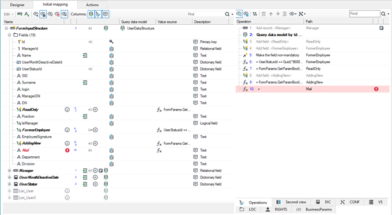This screenshot has height=215, width=392.
Task: Toggle the first eye view button in operations toolbar
Action: [x=239, y=14]
